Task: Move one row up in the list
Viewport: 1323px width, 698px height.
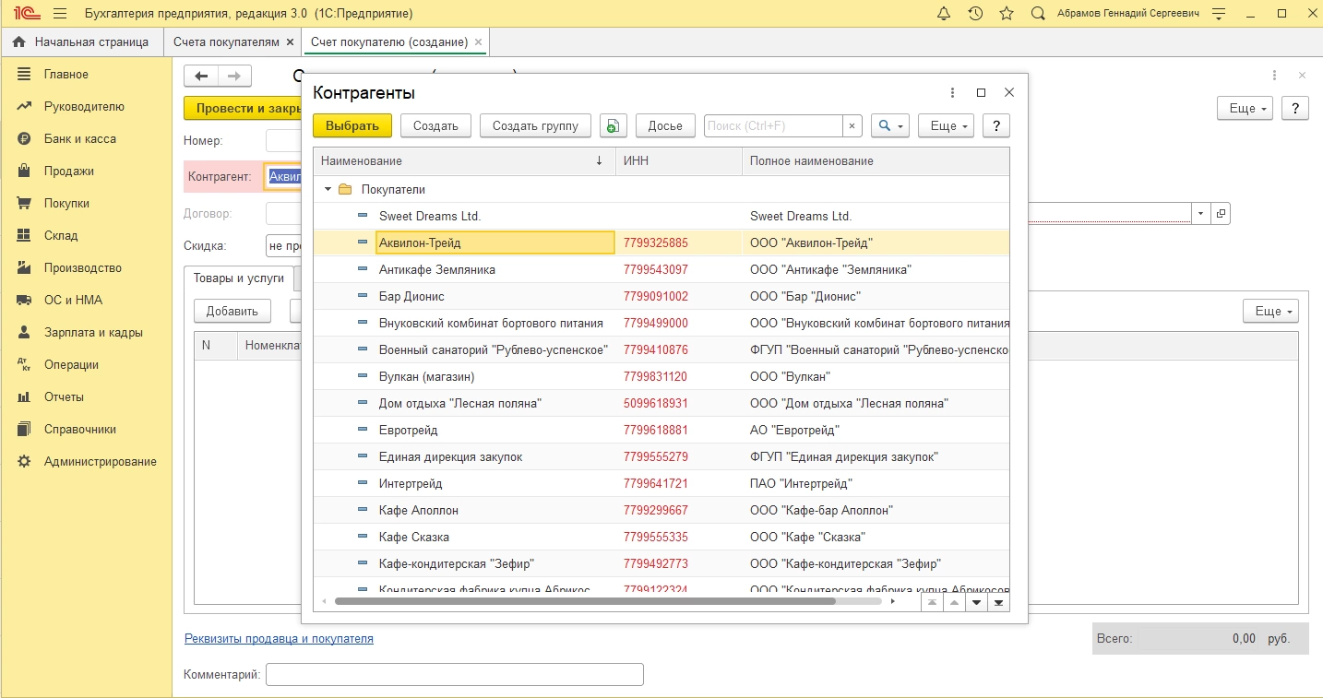Action: point(955,602)
